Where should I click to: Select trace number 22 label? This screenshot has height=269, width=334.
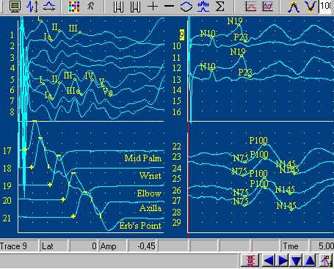pos(177,147)
